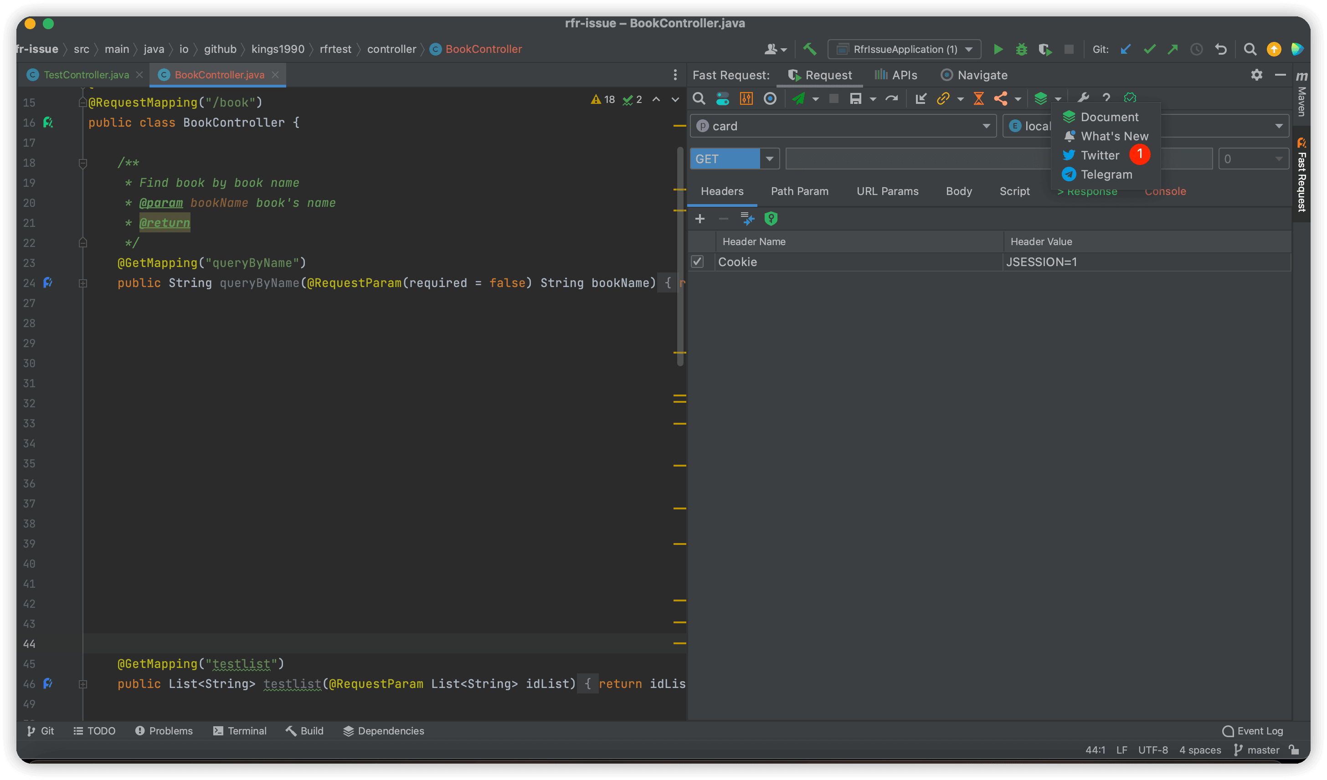This screenshot has height=780, width=1327.
Task: Click the orange hourglass icon
Action: (x=978, y=98)
